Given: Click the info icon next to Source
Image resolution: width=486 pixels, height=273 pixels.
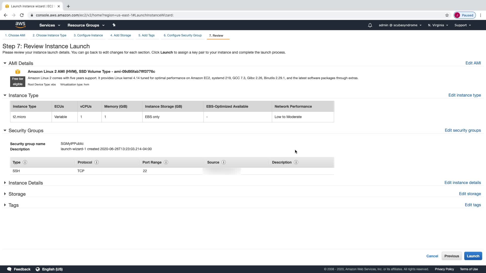Looking at the screenshot, I should point(224,162).
